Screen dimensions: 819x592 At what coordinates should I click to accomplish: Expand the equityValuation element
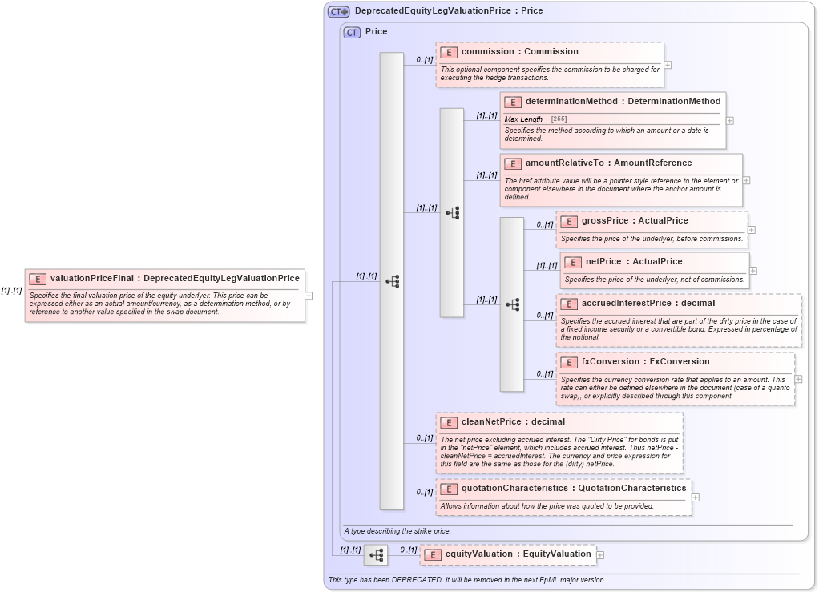600,555
